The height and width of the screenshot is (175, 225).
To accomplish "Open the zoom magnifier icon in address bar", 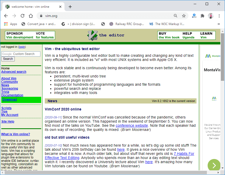I will [176, 16].
